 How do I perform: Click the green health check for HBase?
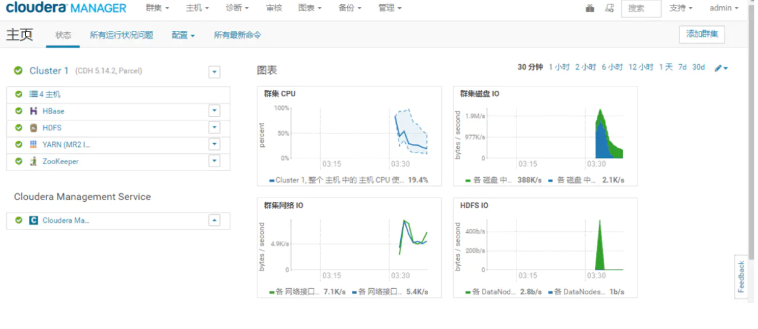point(19,111)
